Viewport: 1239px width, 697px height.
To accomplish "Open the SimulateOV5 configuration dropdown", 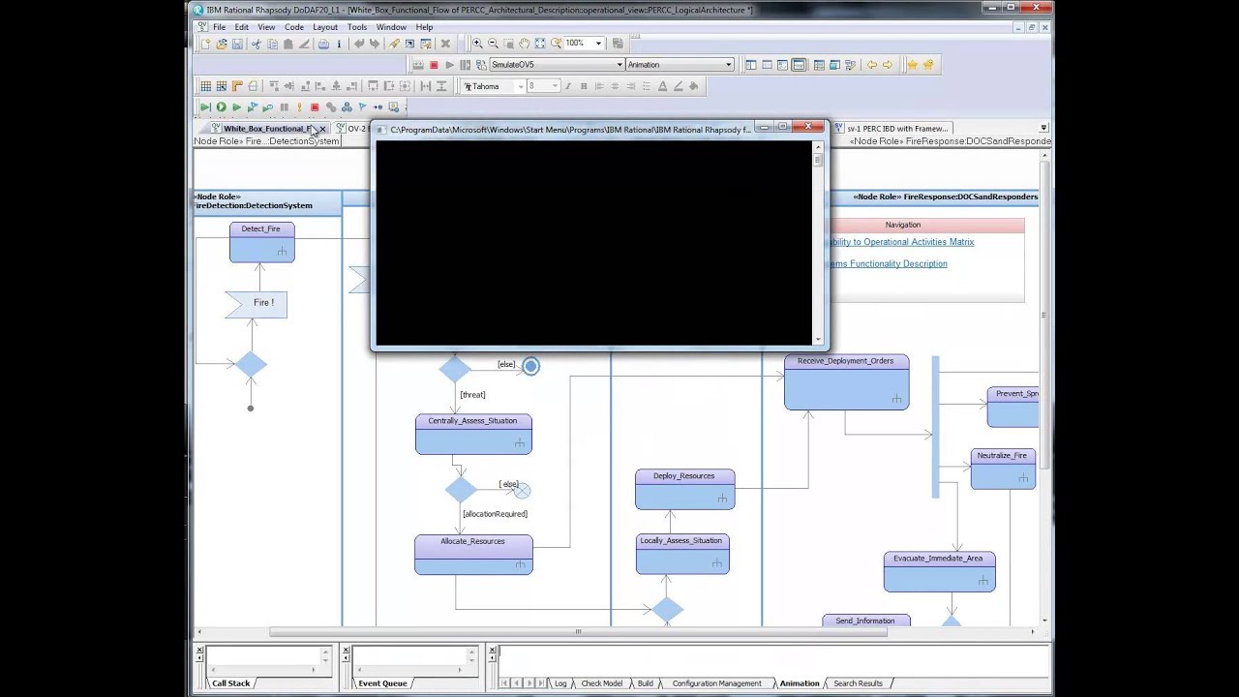I will click(619, 65).
